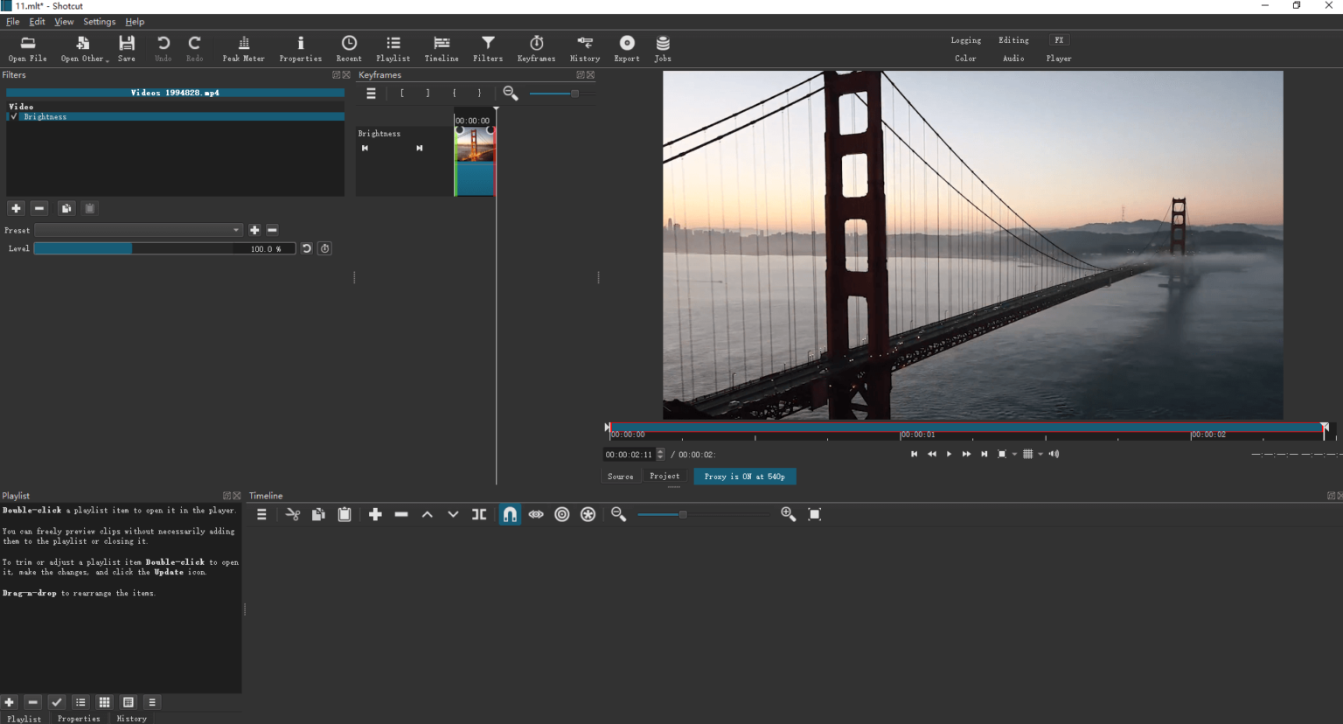The image size is (1343, 724).
Task: Switch to the Logging layout
Action: (x=966, y=40)
